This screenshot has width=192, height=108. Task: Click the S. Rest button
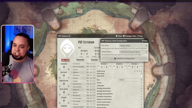[x=94, y=57]
